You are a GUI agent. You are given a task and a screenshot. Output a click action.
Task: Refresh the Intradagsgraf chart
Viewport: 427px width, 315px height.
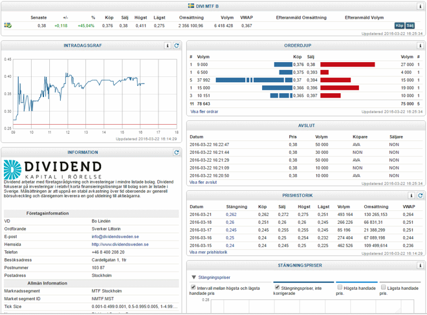(177, 45)
